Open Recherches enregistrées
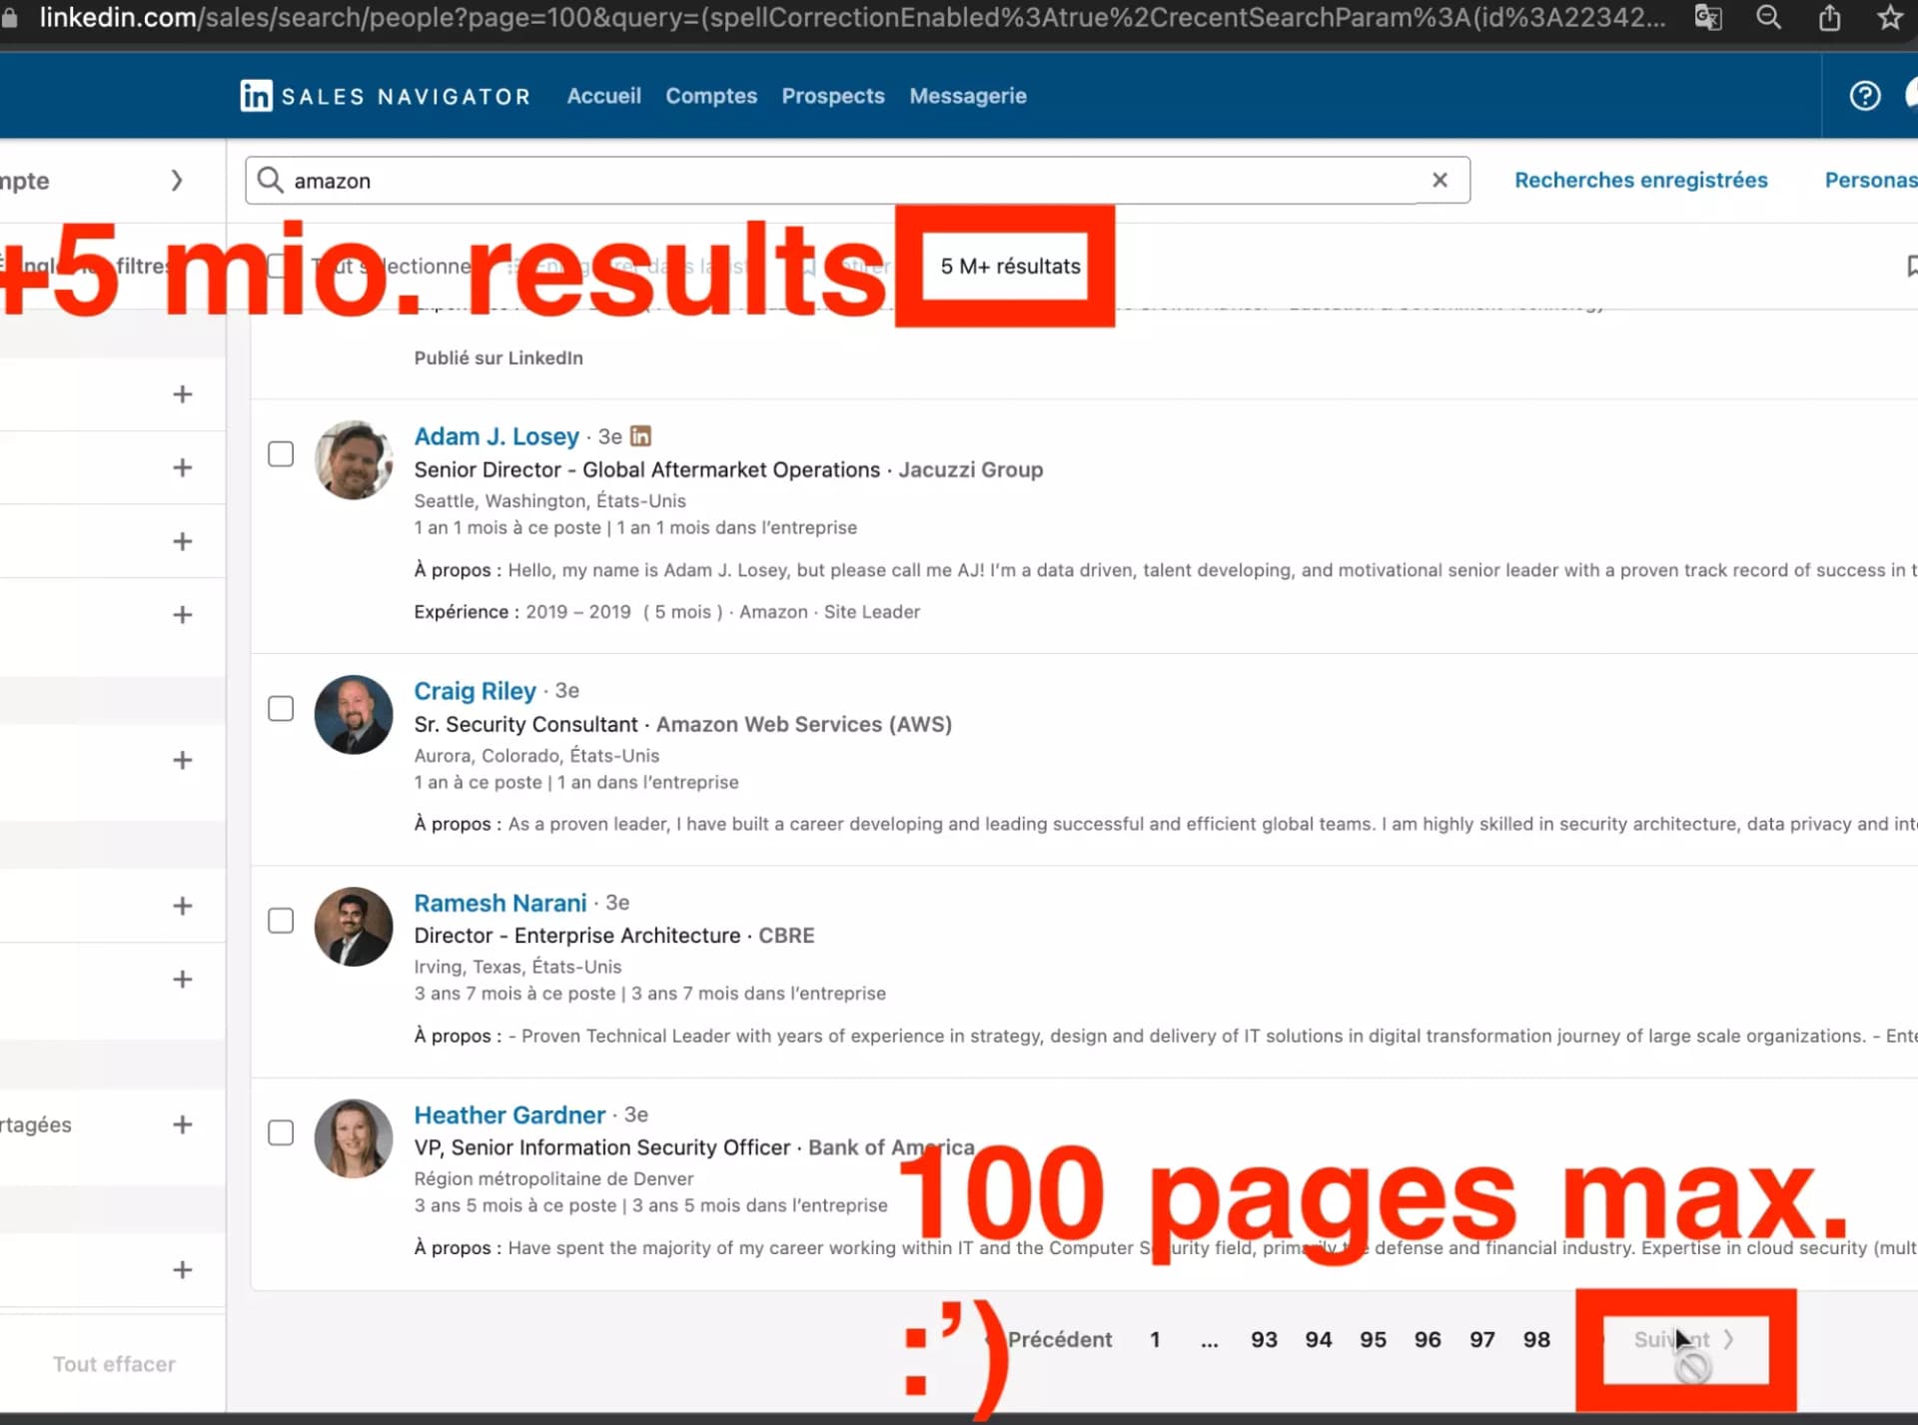The height and width of the screenshot is (1425, 1918). click(x=1641, y=180)
